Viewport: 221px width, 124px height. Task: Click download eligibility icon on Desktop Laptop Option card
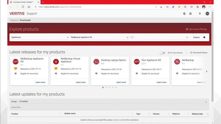coord(96,73)
